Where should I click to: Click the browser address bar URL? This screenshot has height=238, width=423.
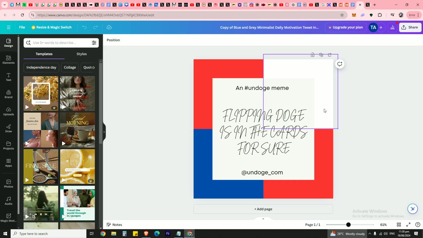[96, 15]
